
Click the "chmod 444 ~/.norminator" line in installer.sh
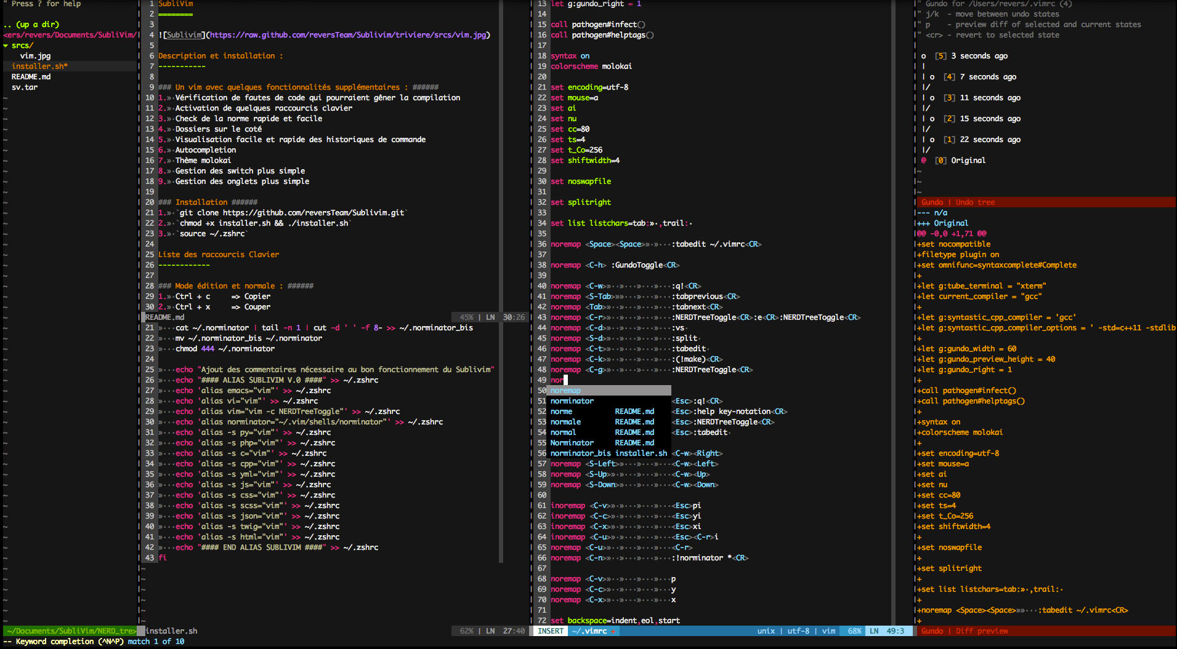click(x=225, y=349)
